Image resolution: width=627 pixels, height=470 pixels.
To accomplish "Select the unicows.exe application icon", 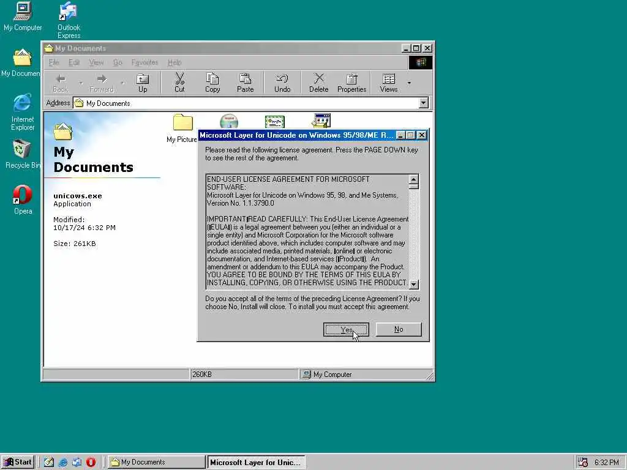I will 321,121.
